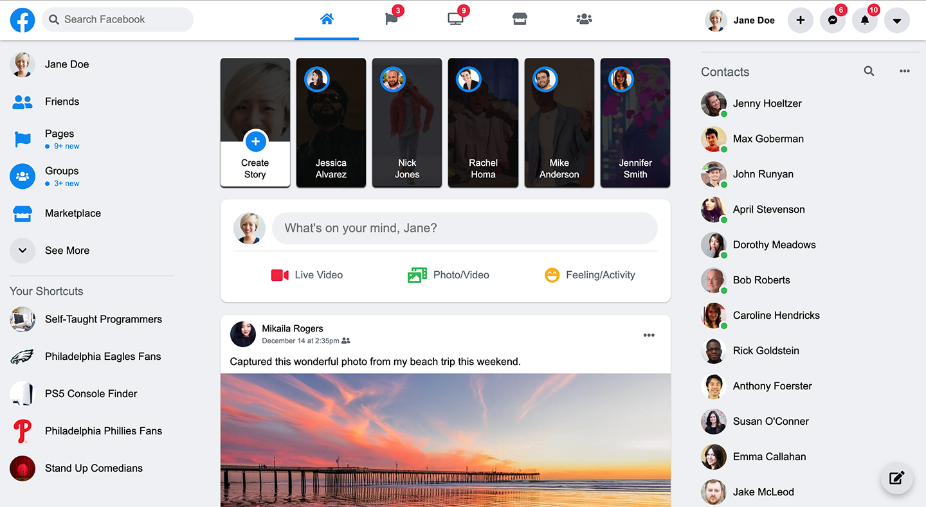Click the Create plus icon
Viewport: 926px width, 507px height.
pyautogui.click(x=801, y=20)
